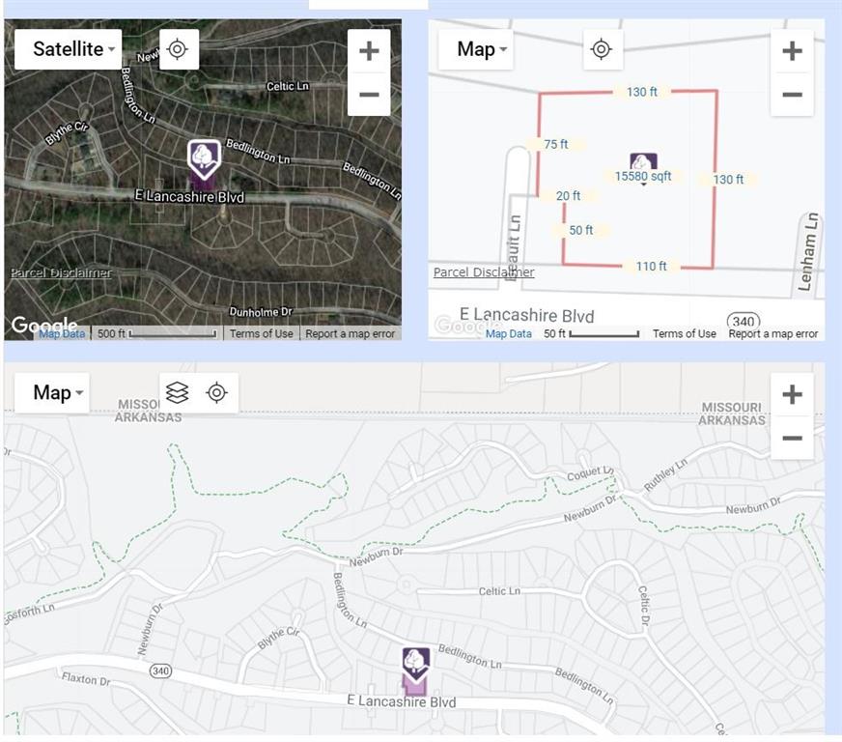Open Map type dropdown on parcel map

476,49
